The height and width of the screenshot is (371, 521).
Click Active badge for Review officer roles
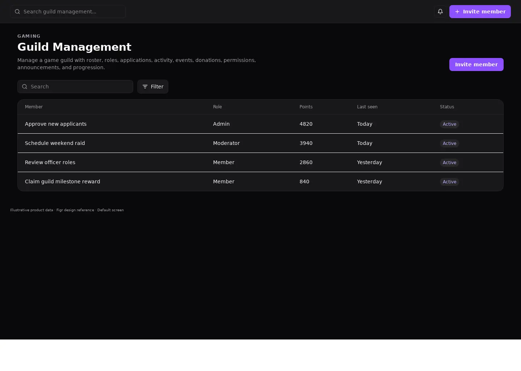[x=449, y=163]
